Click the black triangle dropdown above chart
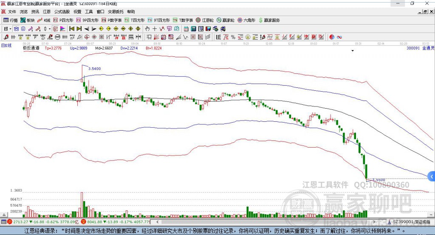 (353, 51)
